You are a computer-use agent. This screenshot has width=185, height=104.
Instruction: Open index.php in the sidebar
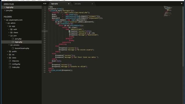(x=16, y=67)
